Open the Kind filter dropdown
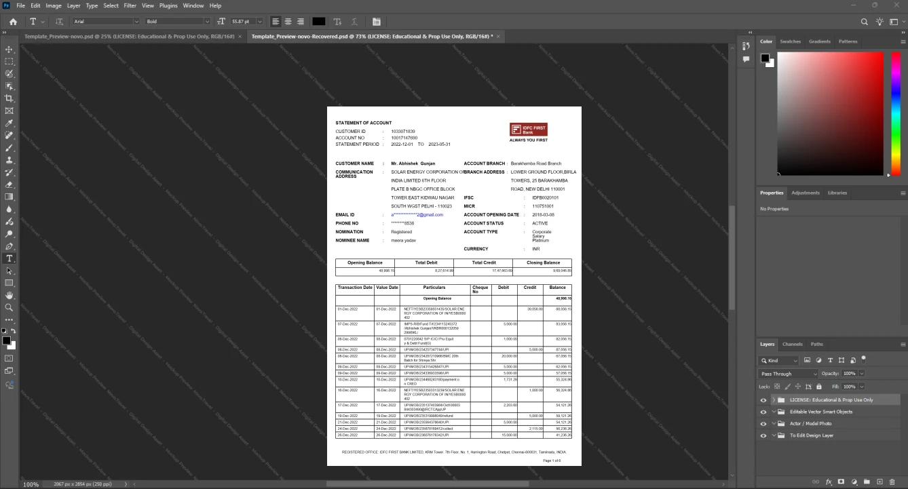Image resolution: width=908 pixels, height=489 pixels. [x=779, y=361]
